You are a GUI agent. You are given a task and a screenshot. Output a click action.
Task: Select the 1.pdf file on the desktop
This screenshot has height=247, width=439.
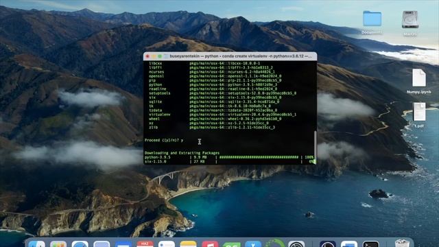point(419,112)
